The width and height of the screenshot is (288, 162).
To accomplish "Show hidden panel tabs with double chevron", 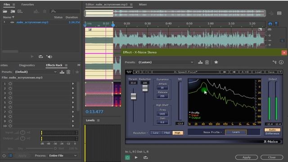I will [x=79, y=65].
